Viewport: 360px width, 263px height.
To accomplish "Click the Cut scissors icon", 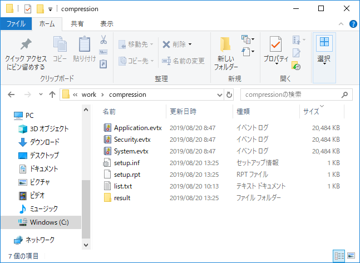I will 103,39.
